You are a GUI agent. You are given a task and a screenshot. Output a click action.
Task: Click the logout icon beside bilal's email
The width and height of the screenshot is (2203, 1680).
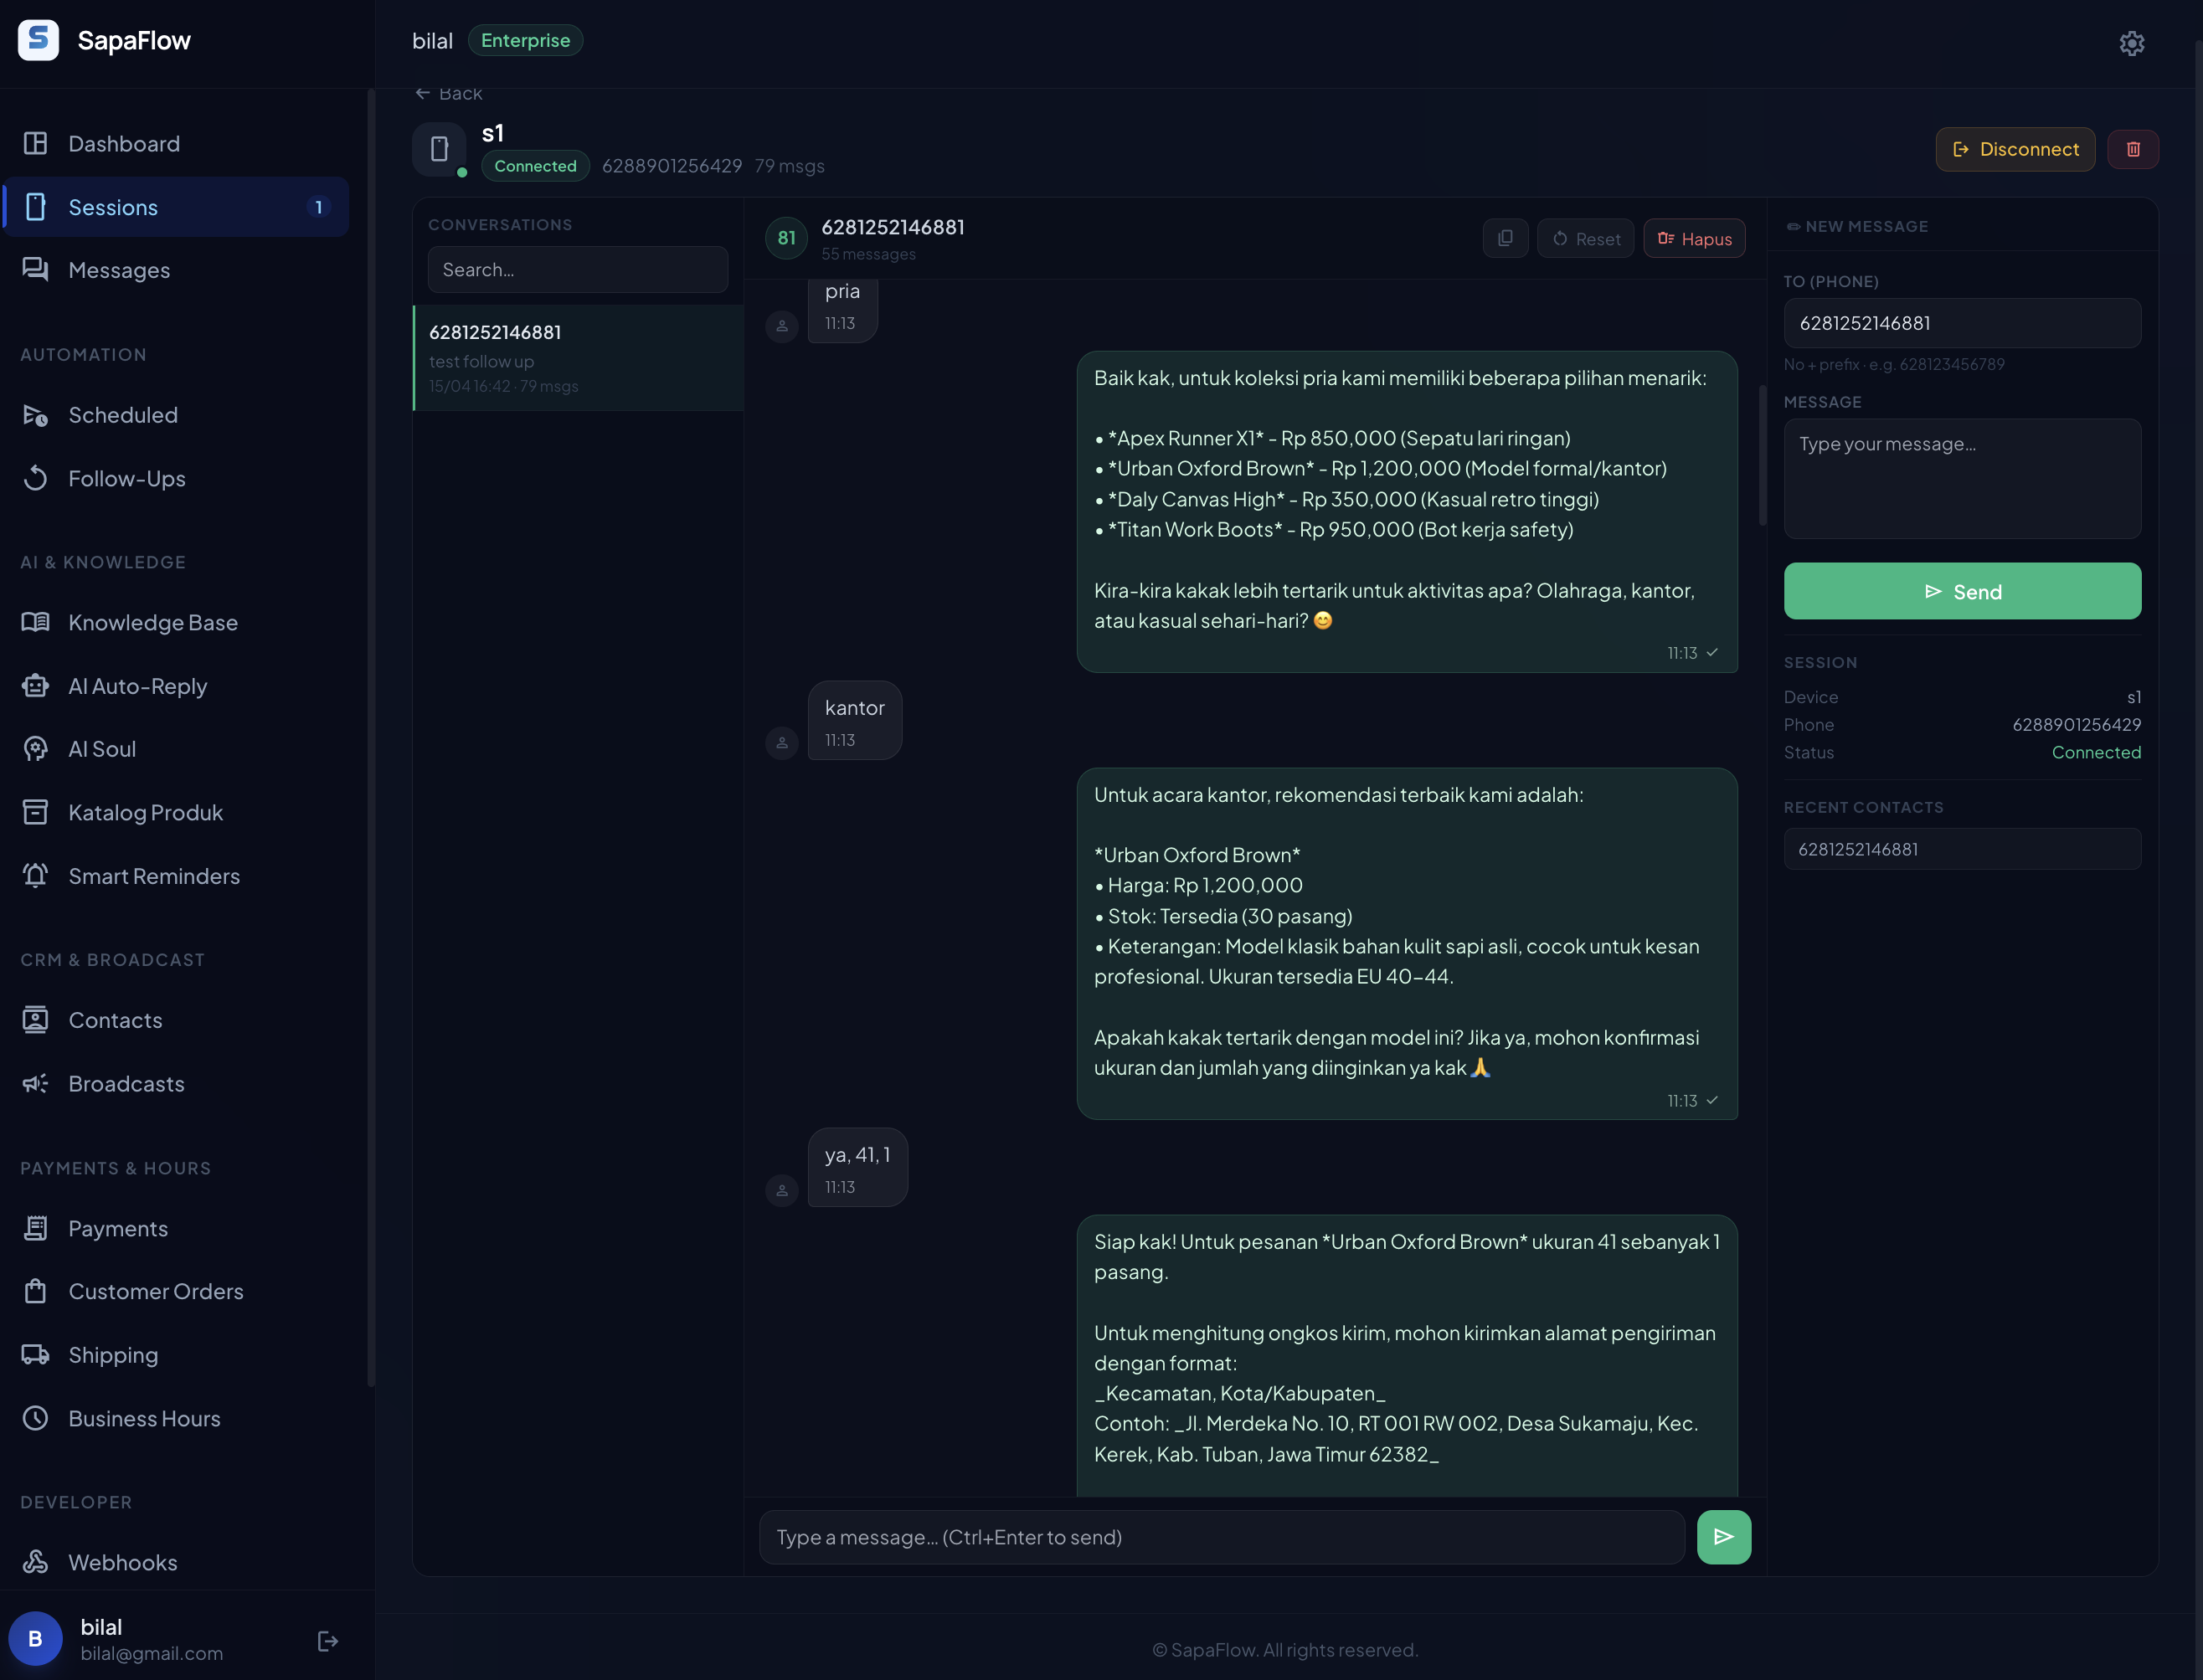327,1640
